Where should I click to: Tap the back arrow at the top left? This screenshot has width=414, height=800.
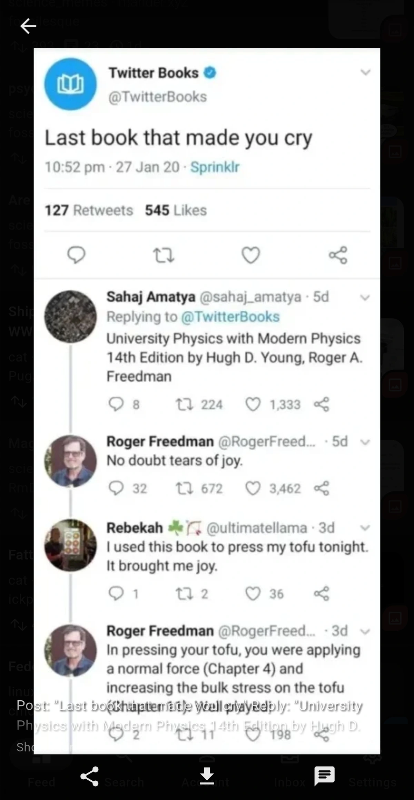[28, 26]
